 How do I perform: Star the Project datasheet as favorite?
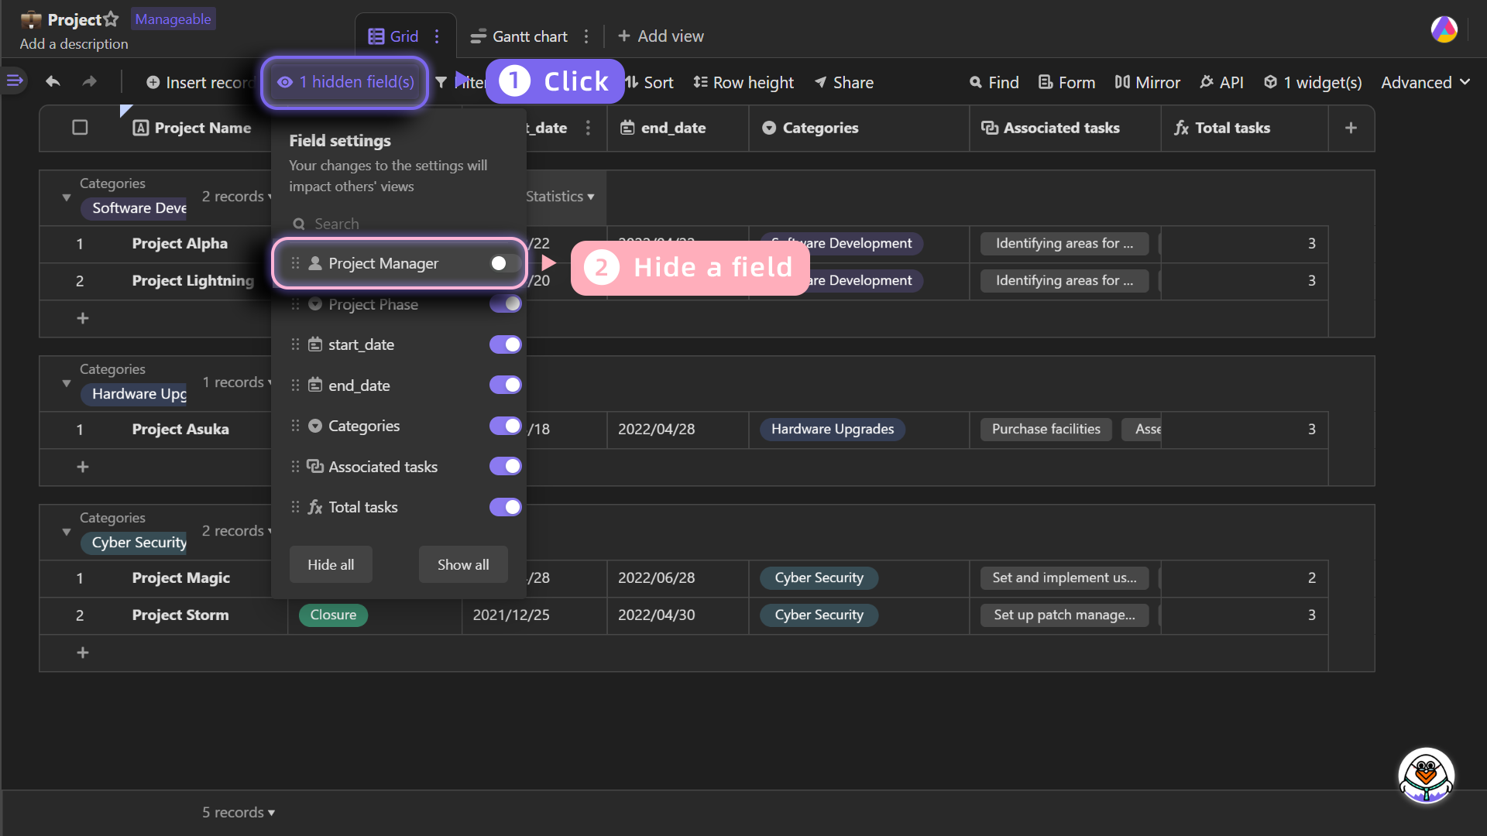coord(111,19)
